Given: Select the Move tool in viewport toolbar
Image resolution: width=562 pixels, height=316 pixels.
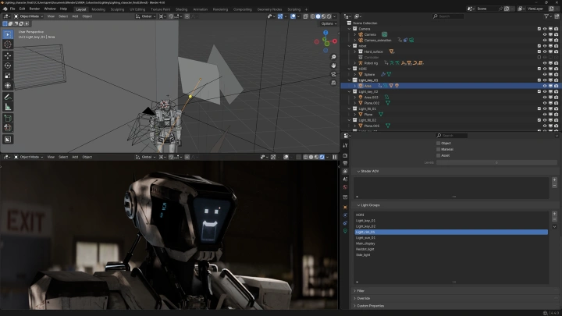Looking at the screenshot, I should (8, 55).
